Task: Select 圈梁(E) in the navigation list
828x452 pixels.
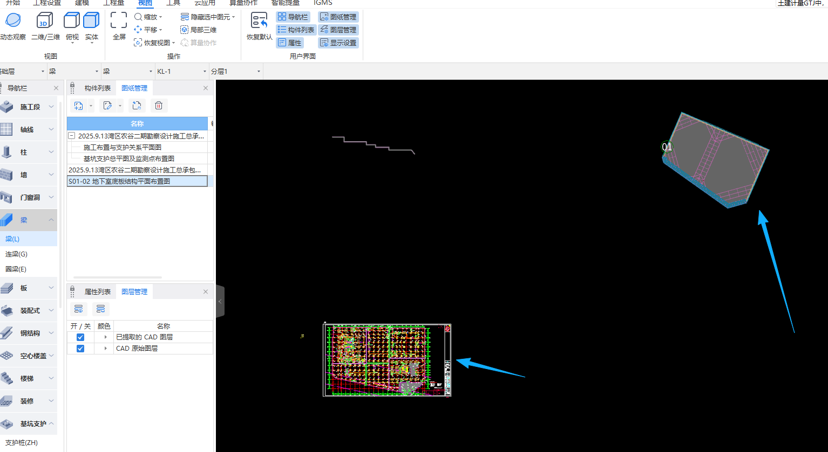Action: (x=16, y=269)
